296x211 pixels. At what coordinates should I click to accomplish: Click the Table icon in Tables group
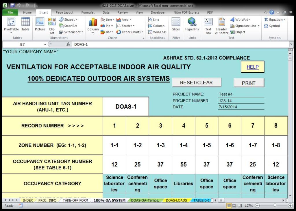point(25,25)
